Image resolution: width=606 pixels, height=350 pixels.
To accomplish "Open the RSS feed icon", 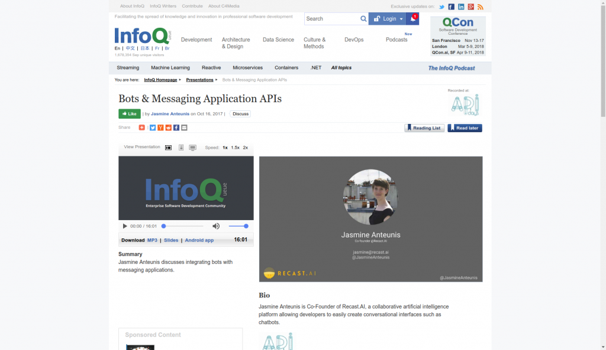I will 481,7.
